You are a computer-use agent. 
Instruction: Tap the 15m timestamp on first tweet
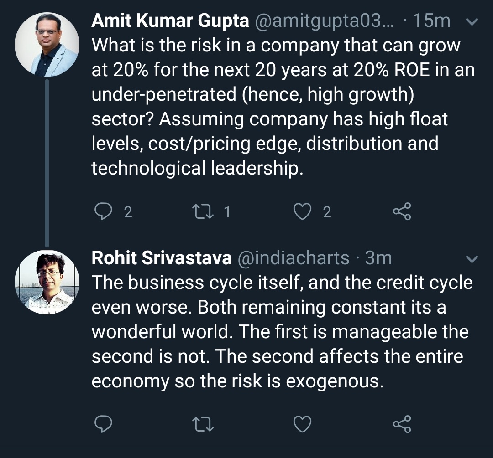point(431,21)
